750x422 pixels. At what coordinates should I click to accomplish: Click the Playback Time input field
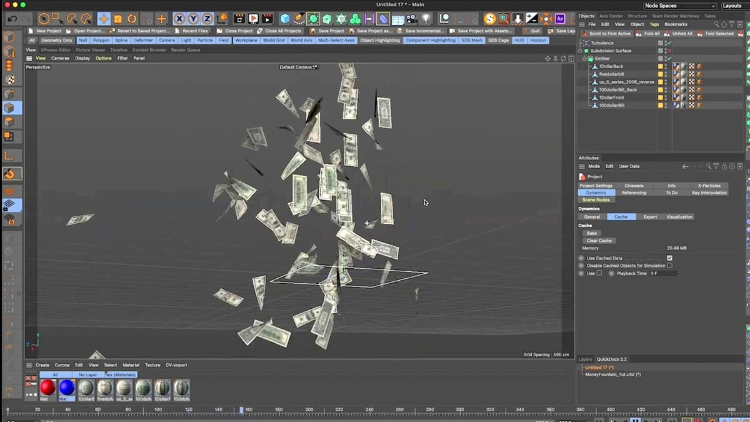coord(662,273)
